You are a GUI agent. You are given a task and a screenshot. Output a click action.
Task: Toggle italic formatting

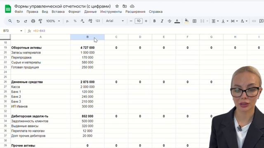(x=162, y=21)
